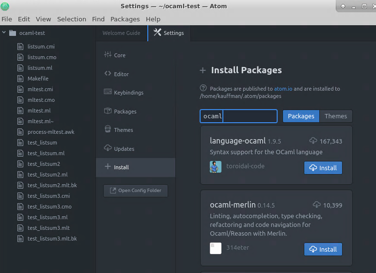Switch to the Welcome Guide tab
The image size is (376, 273).
(x=121, y=33)
